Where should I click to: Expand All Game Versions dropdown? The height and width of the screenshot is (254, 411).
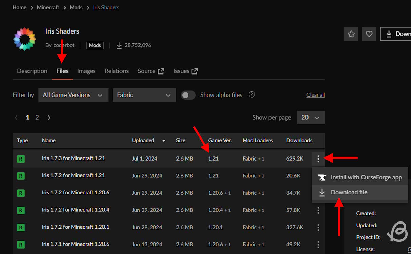click(x=73, y=95)
